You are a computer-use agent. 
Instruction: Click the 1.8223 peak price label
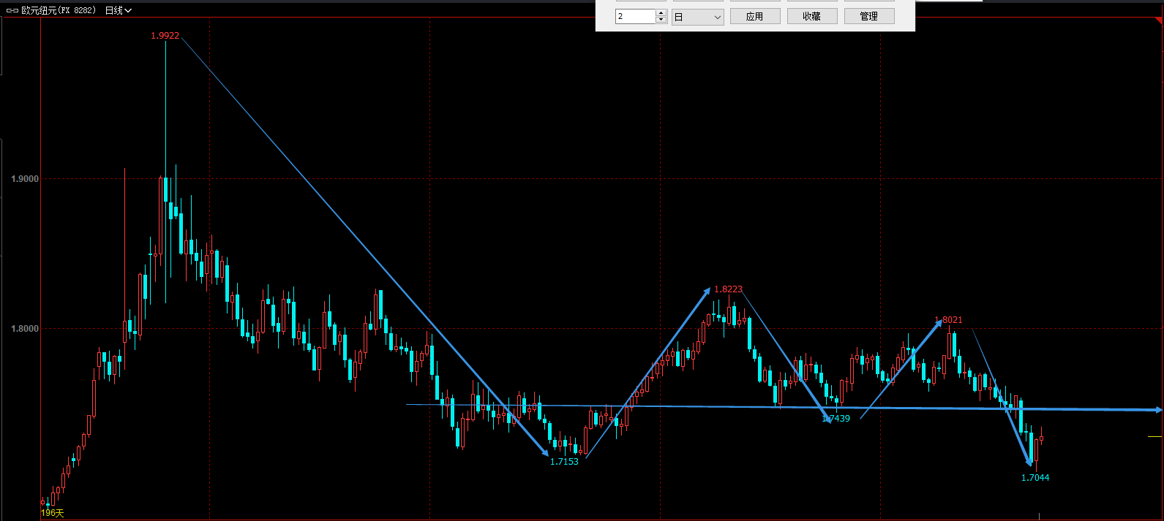(728, 289)
